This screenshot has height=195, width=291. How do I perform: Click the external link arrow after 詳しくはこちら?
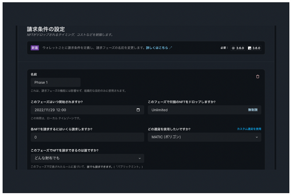[171, 48]
